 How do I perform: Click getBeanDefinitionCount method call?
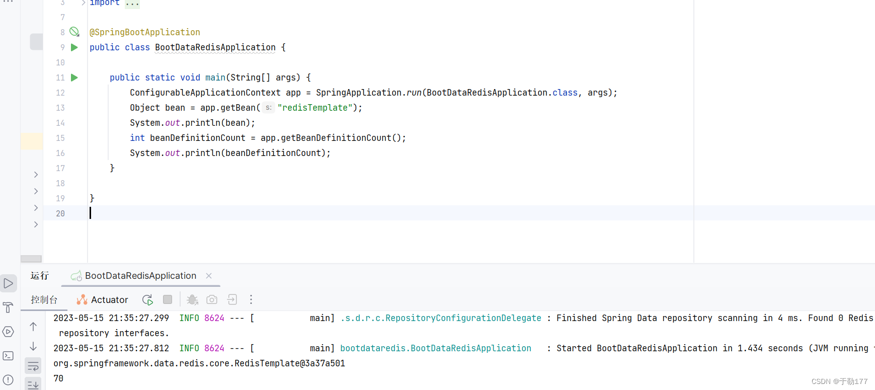[336, 138]
